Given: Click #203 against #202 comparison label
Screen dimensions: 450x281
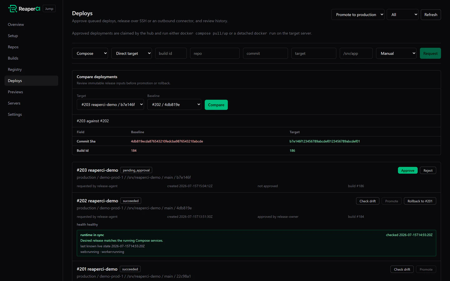Looking at the screenshot, I should [x=93, y=121].
